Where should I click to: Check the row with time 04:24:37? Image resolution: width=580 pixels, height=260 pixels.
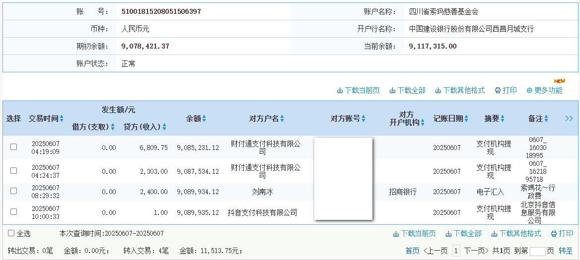coord(14,171)
